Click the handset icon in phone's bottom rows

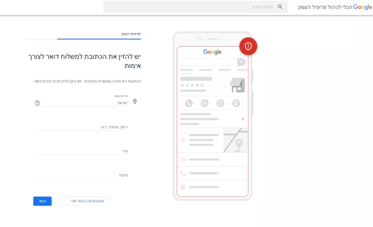click(x=183, y=173)
